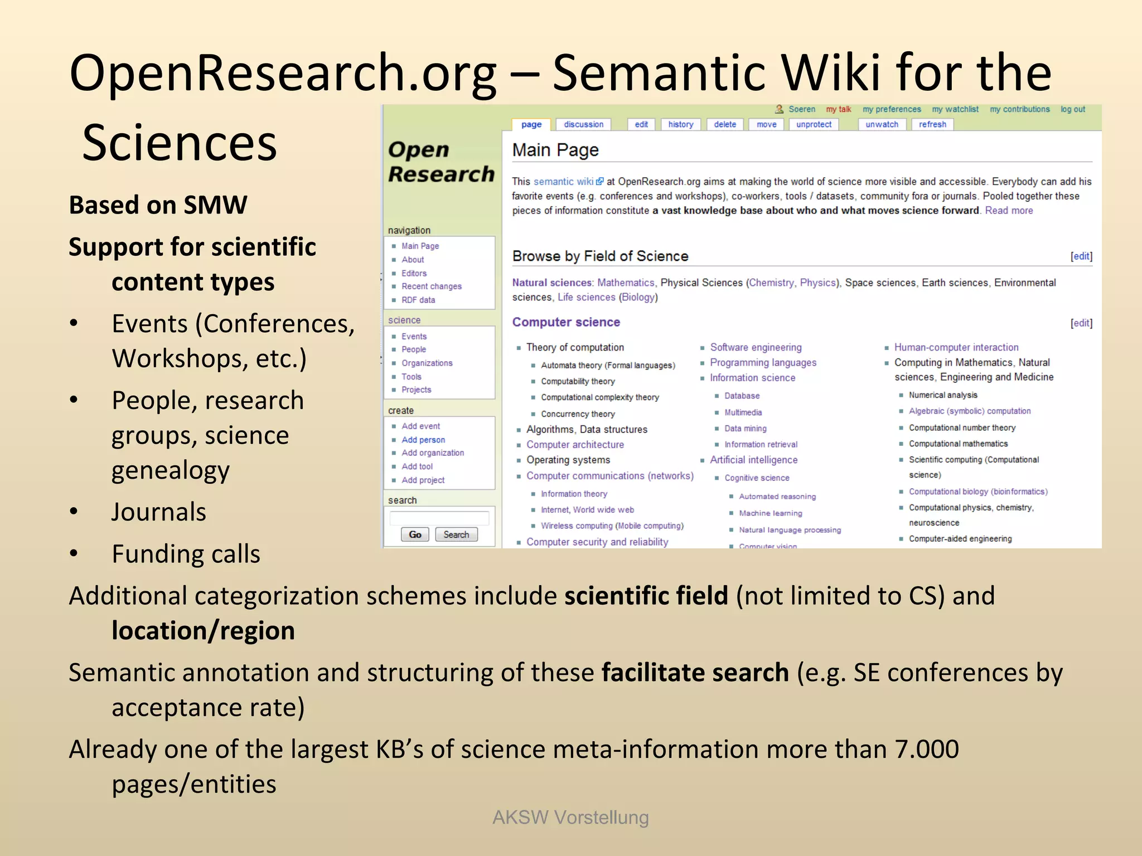The height and width of the screenshot is (856, 1142).
Task: Open the Life sciences link
Action: click(587, 298)
